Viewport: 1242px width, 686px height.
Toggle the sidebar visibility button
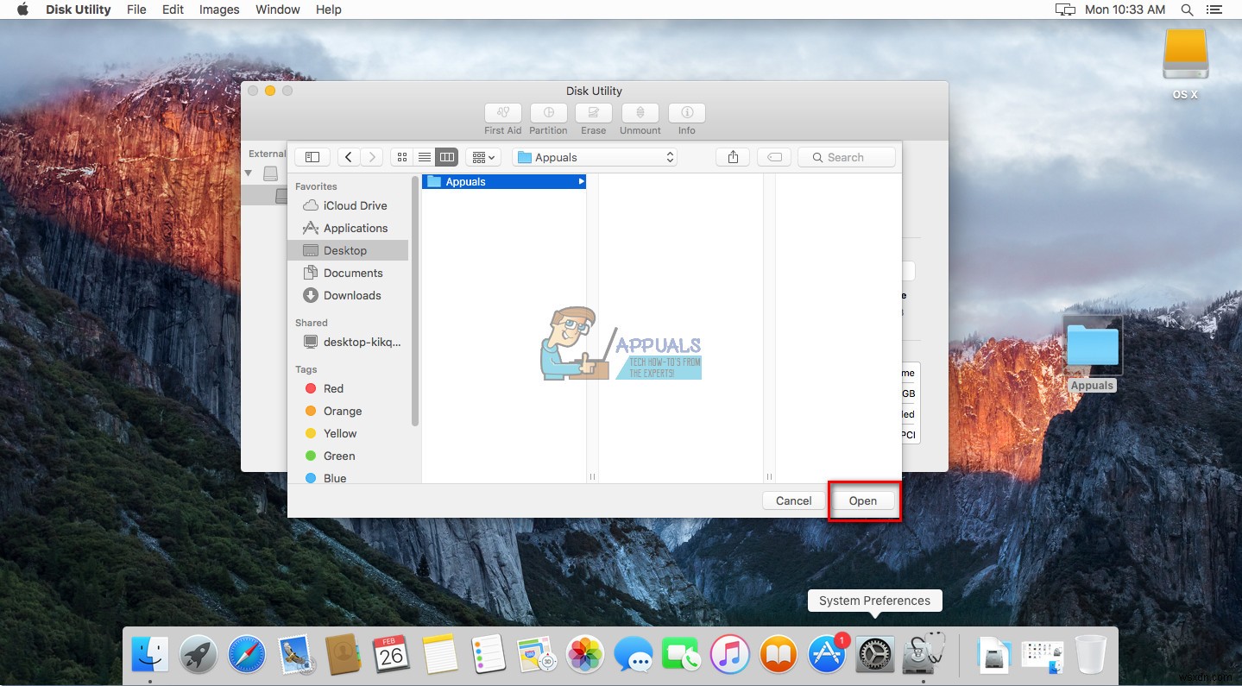click(312, 156)
